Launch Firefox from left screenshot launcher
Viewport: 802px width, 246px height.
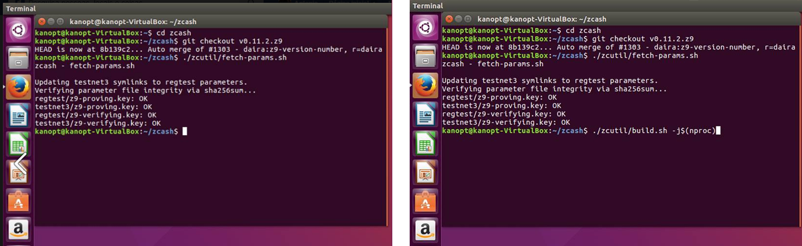tap(19, 87)
